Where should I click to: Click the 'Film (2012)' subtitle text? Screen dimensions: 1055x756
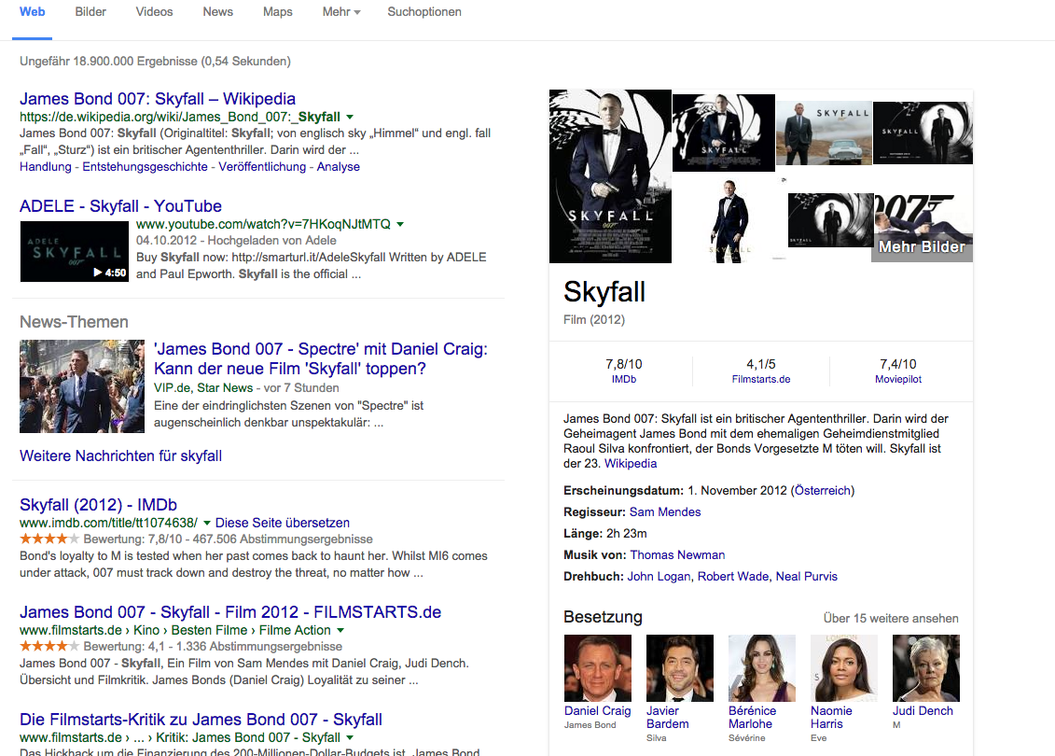tap(594, 320)
